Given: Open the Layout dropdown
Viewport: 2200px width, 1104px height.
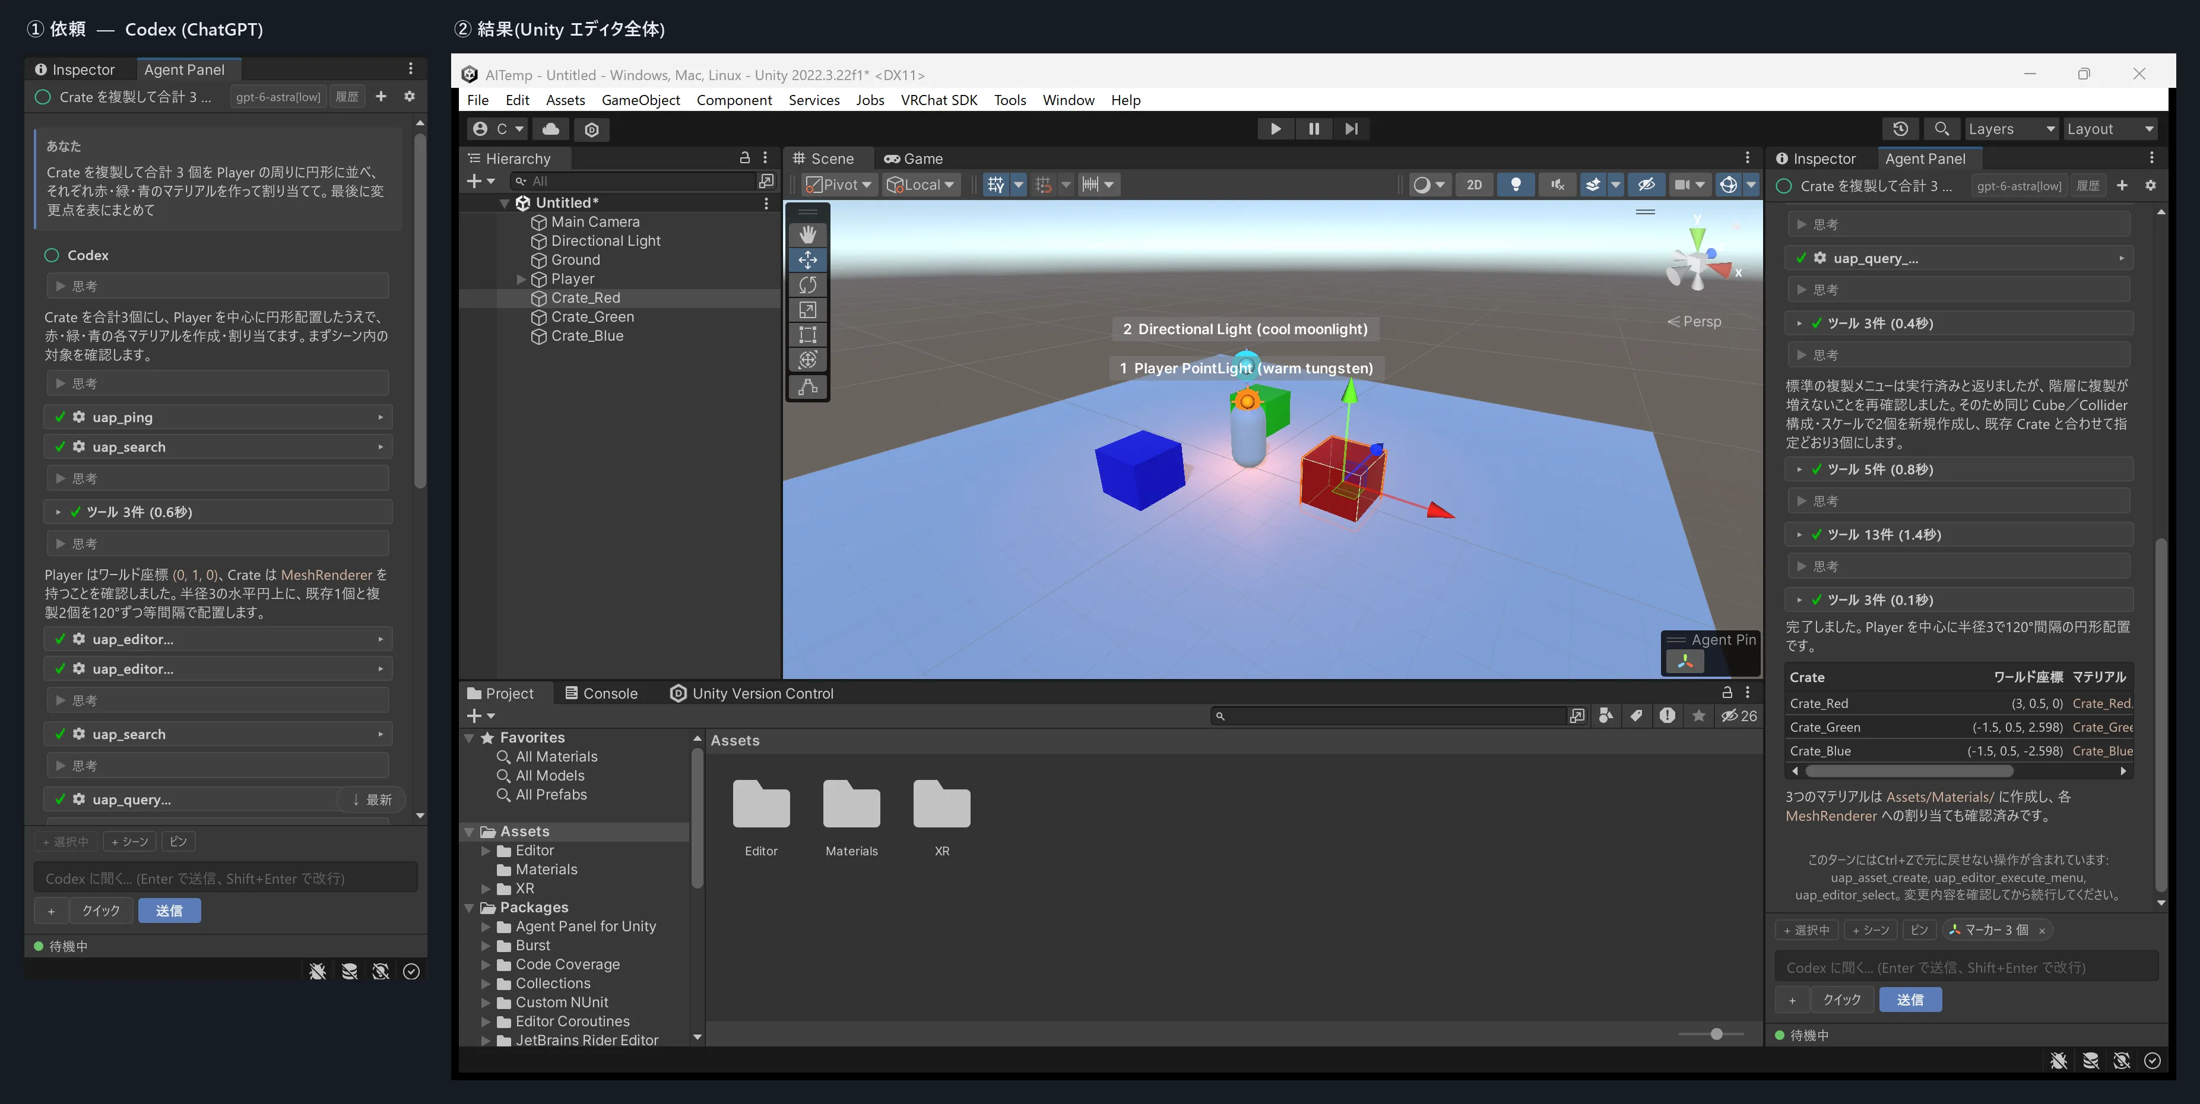Looking at the screenshot, I should 2110,129.
